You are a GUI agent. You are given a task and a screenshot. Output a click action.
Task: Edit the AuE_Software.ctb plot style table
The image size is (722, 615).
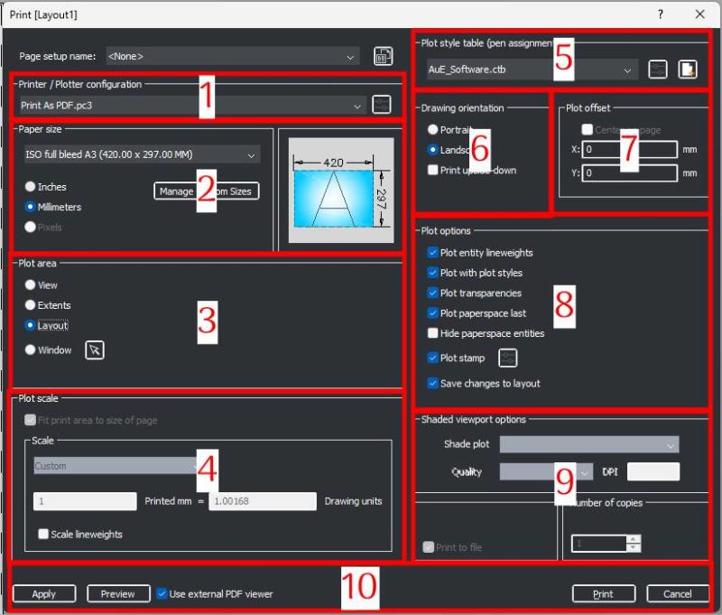coord(658,69)
